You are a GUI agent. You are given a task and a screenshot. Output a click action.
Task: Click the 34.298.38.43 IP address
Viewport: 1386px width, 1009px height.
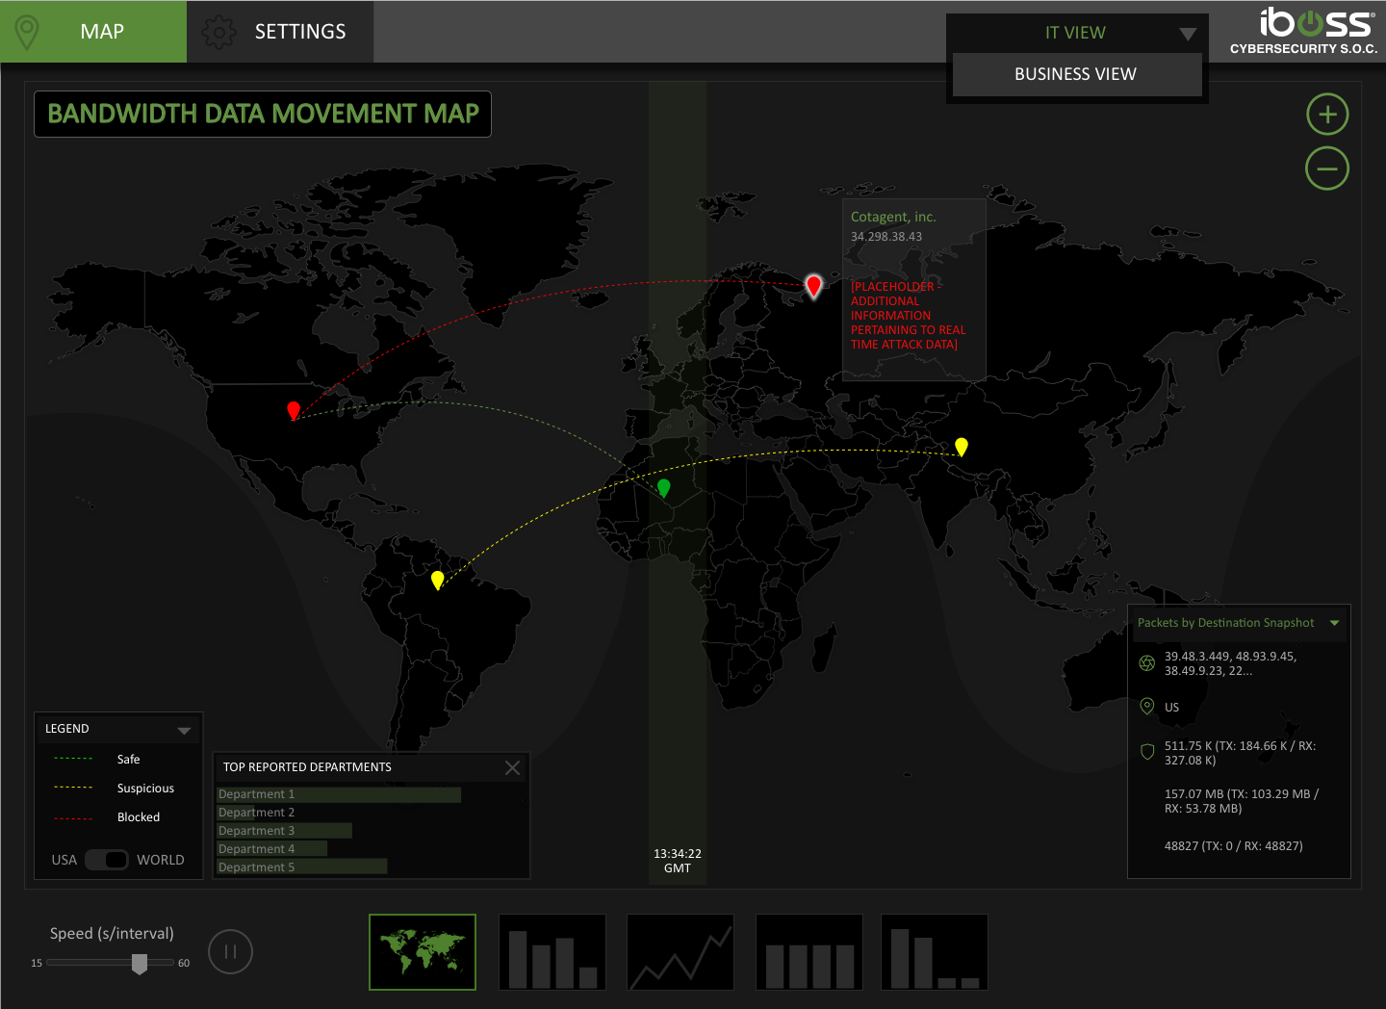[x=886, y=237]
